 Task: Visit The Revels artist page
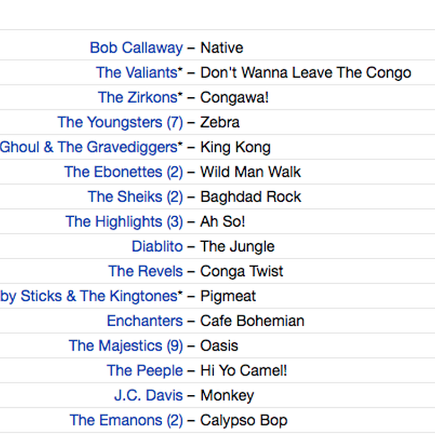pos(146,271)
